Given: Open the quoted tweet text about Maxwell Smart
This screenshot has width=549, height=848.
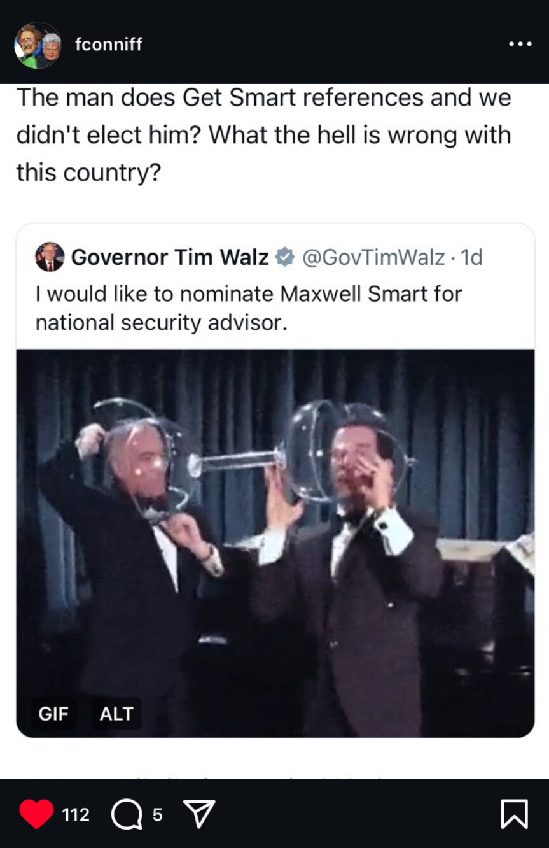Looking at the screenshot, I should [248, 308].
